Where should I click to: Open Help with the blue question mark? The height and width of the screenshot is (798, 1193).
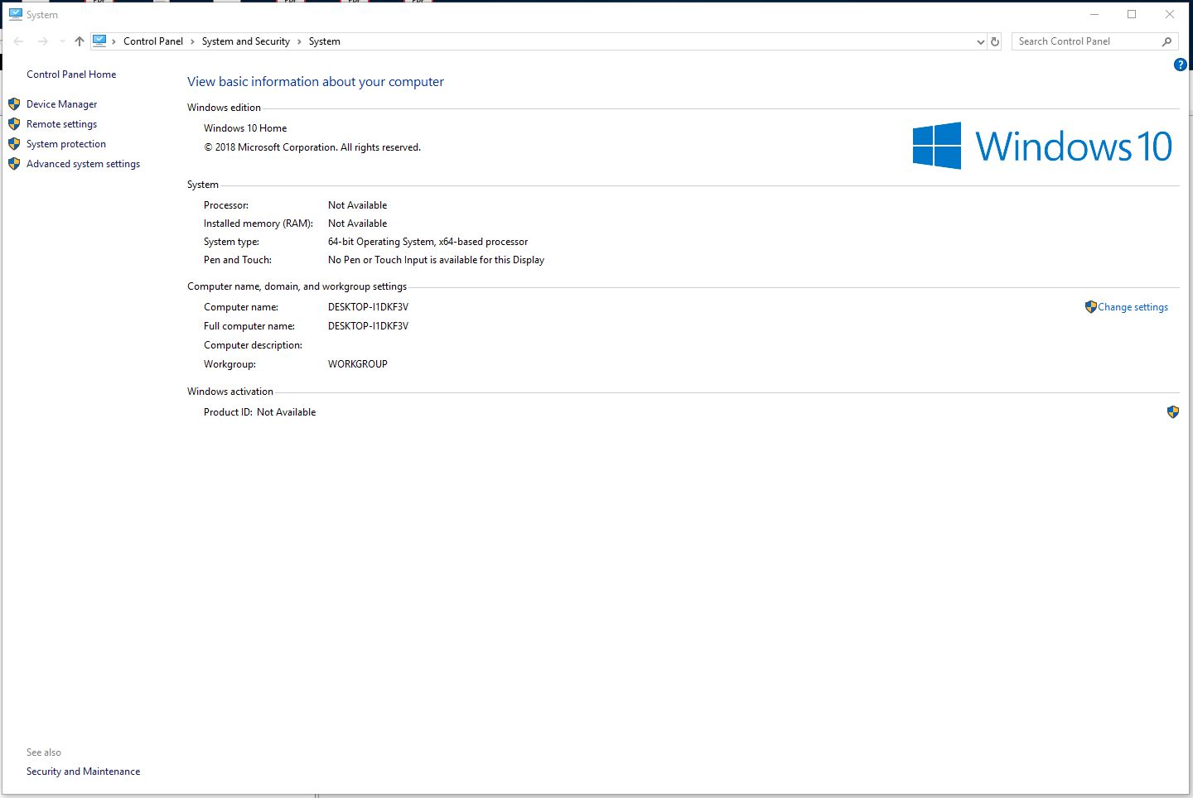pyautogui.click(x=1181, y=65)
